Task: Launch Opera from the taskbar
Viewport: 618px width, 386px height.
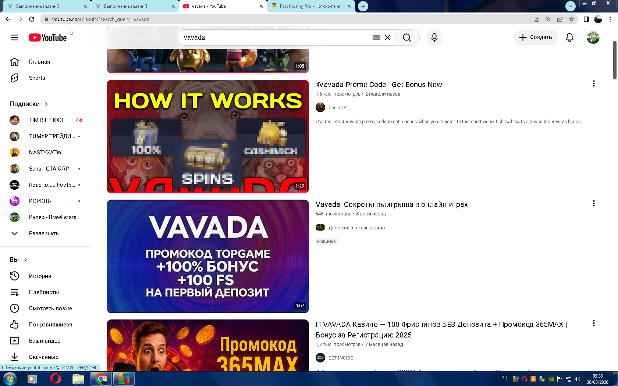Action: click(56, 379)
